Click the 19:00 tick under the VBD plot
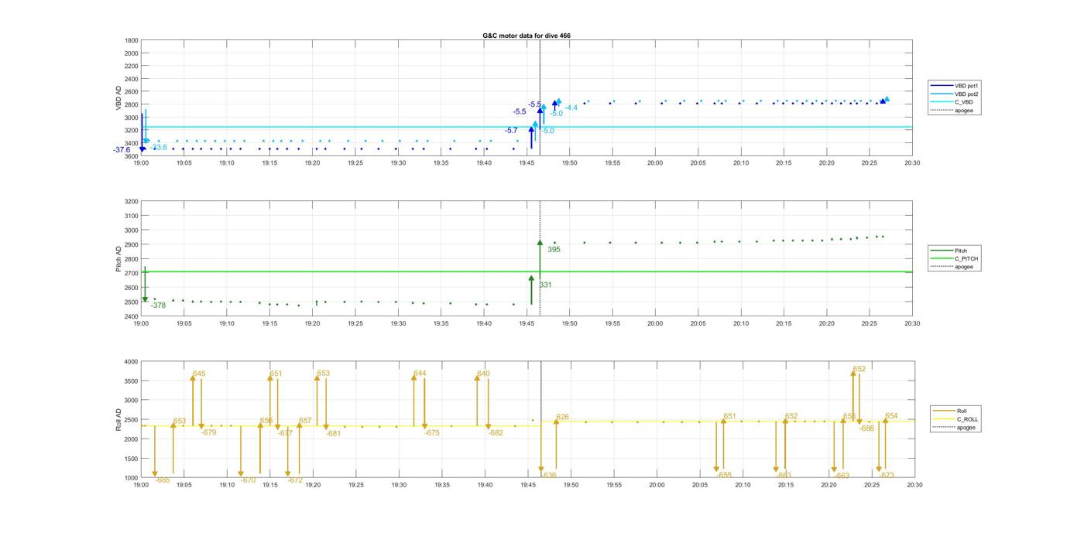Screen dimensions: 1084x536 (x=141, y=163)
